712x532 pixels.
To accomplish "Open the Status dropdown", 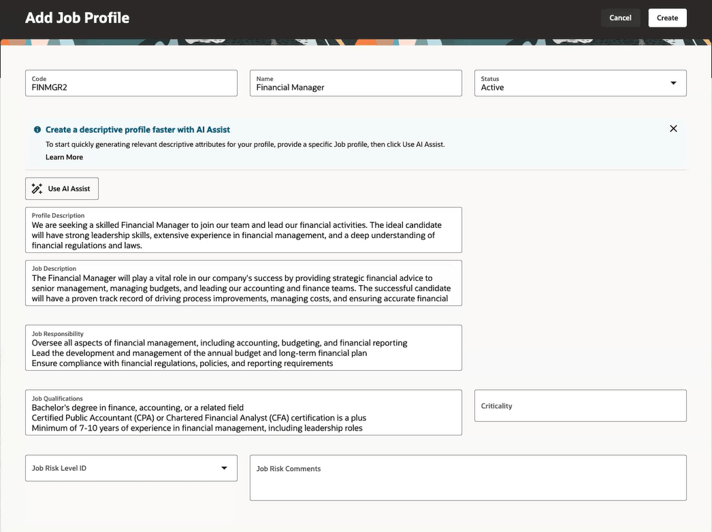I will [x=581, y=83].
